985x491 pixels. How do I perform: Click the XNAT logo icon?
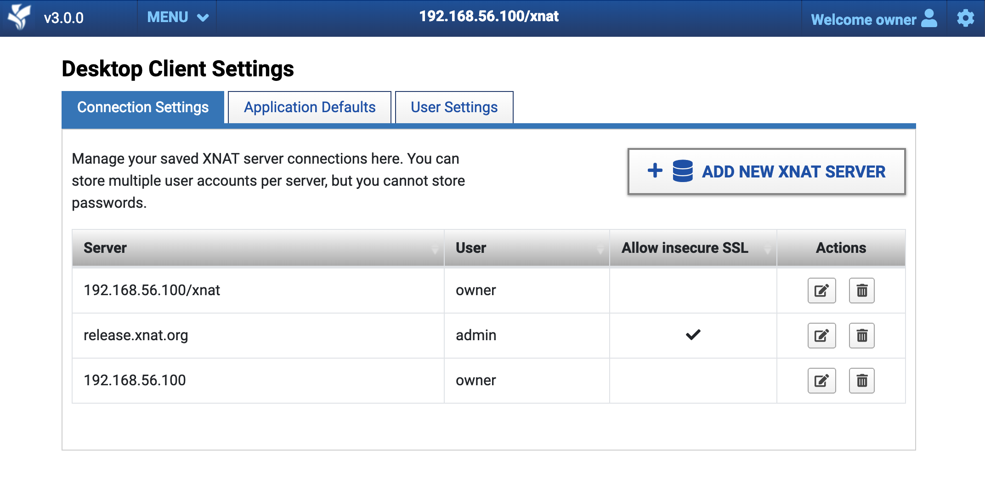(x=19, y=17)
